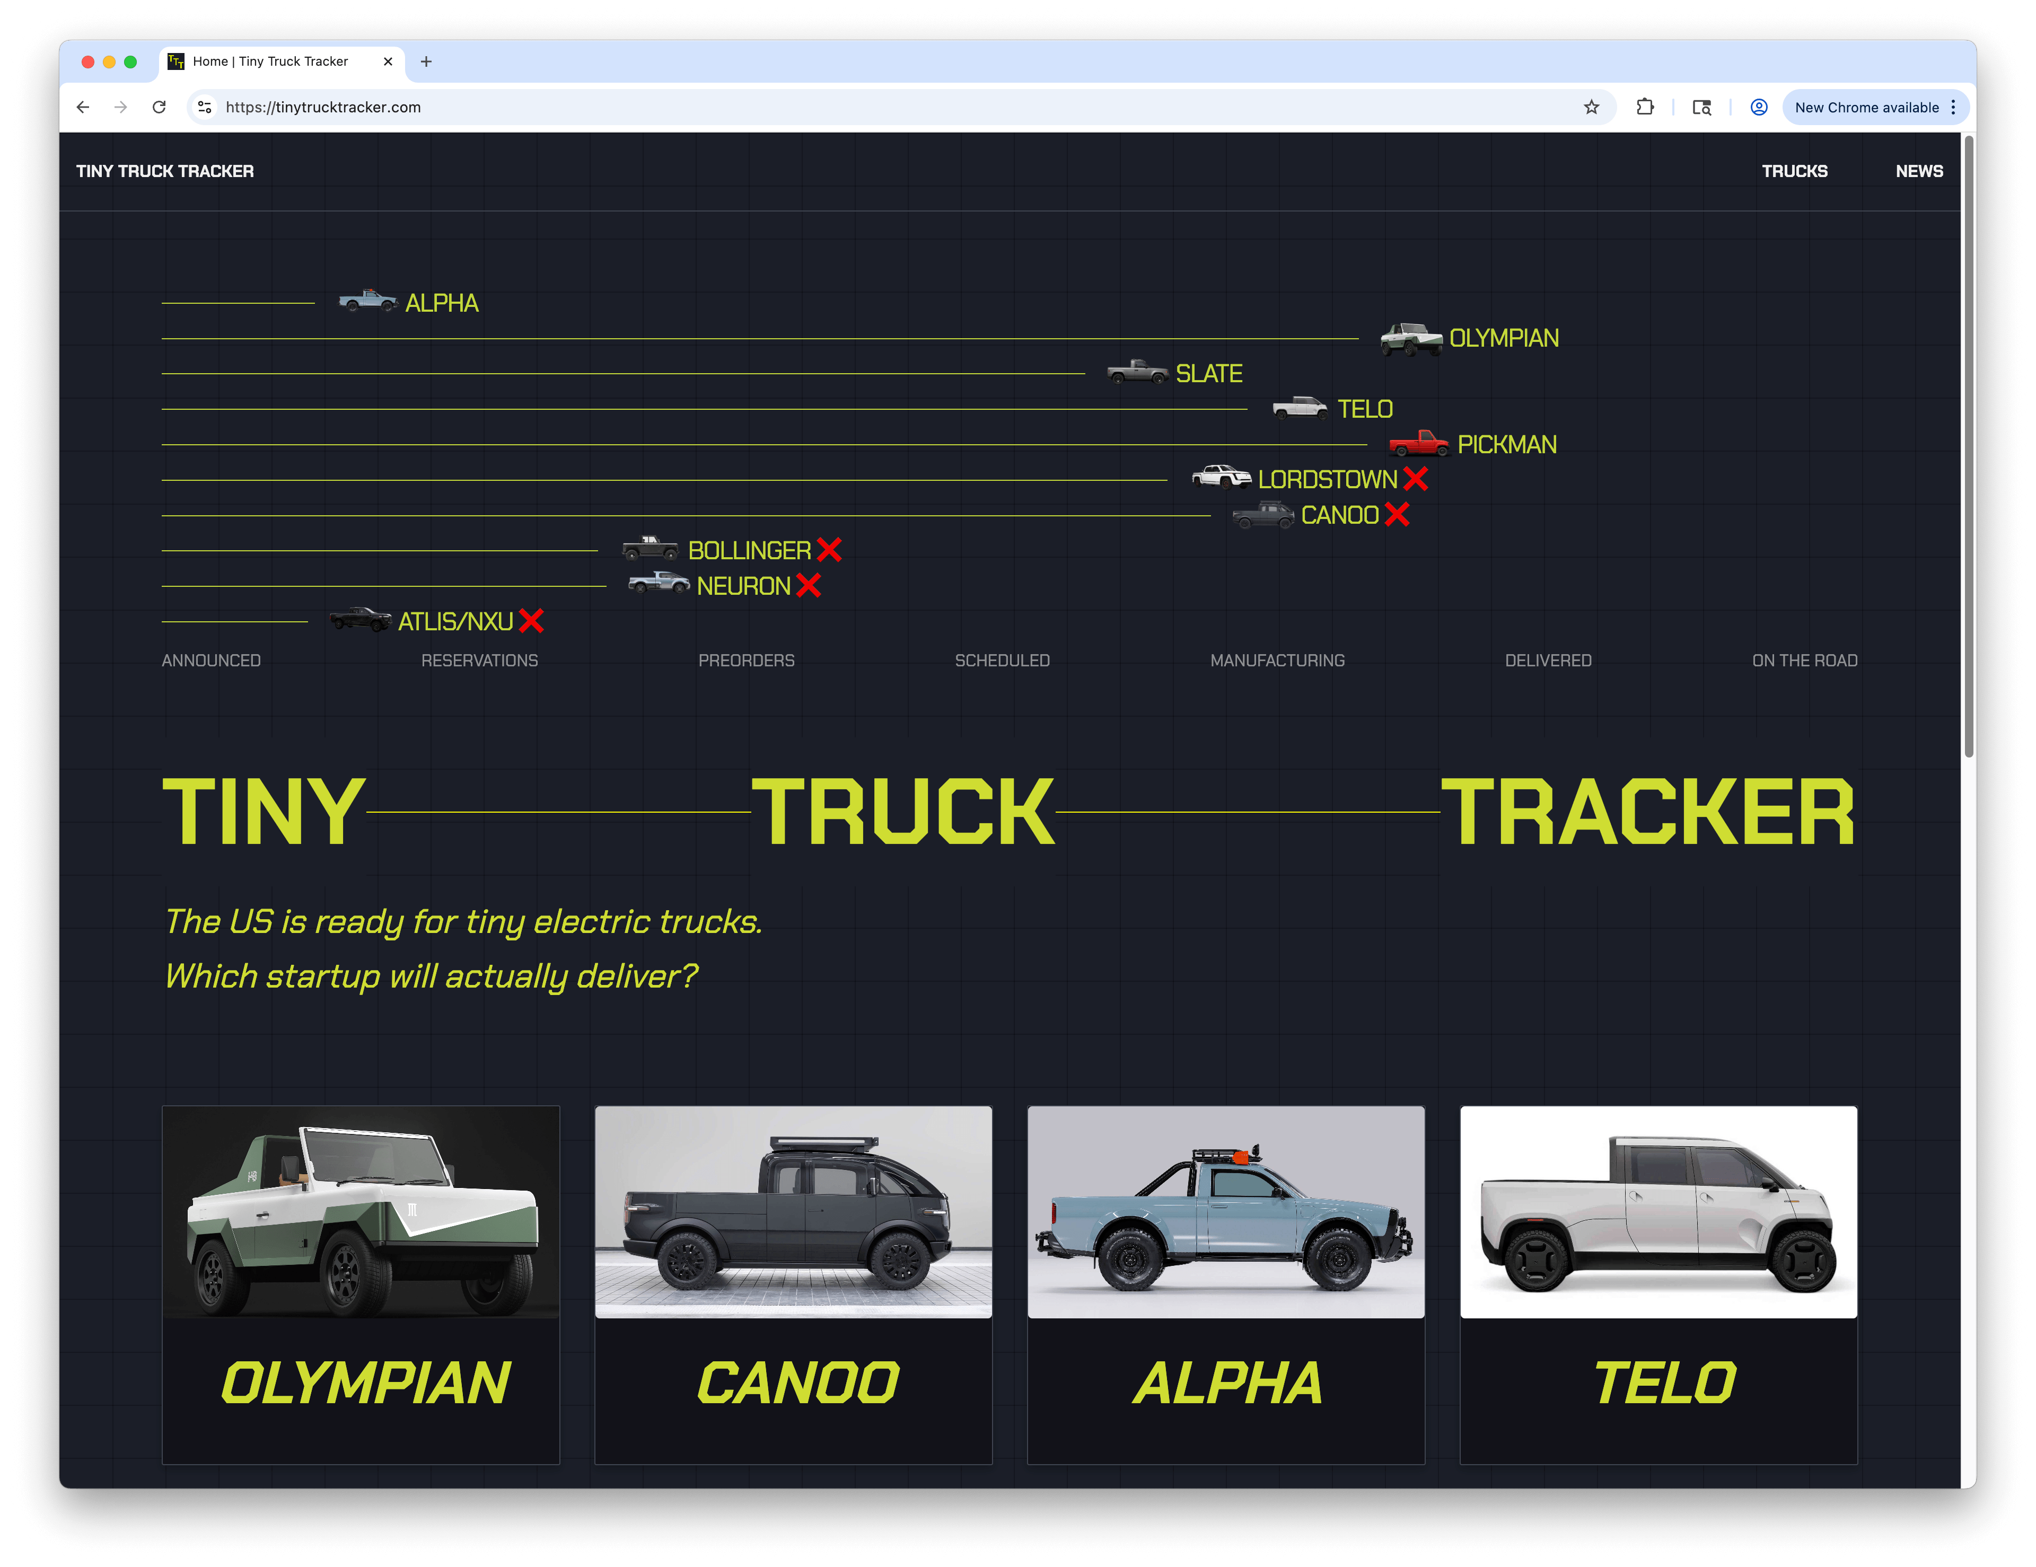Click the red X next to Lordstown

[1416, 479]
